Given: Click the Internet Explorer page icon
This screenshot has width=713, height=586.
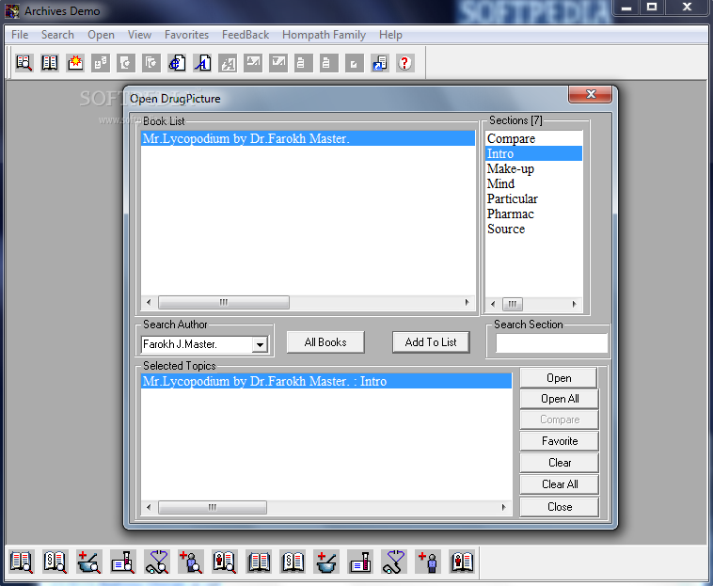Looking at the screenshot, I should point(177,63).
